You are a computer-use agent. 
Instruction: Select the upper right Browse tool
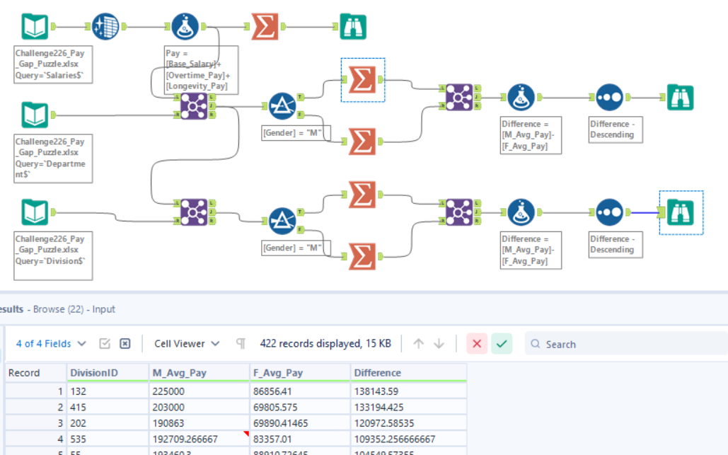coord(680,98)
